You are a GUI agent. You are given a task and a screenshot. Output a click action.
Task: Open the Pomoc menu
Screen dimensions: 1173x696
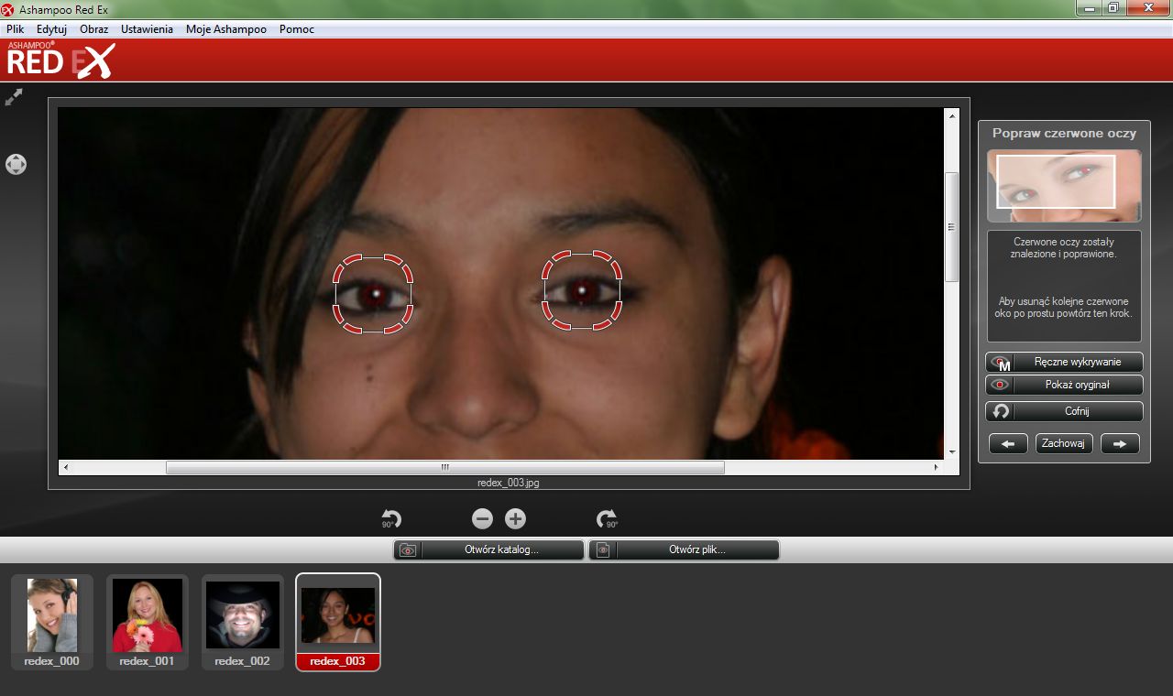[297, 29]
